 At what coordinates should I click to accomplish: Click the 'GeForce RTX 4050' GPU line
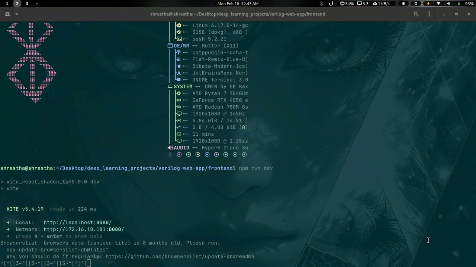pos(220,100)
